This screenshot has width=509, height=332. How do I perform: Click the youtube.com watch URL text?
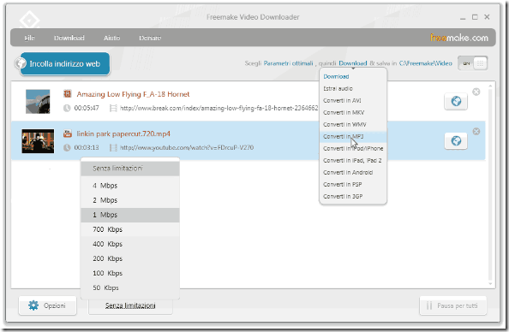pyautogui.click(x=187, y=148)
